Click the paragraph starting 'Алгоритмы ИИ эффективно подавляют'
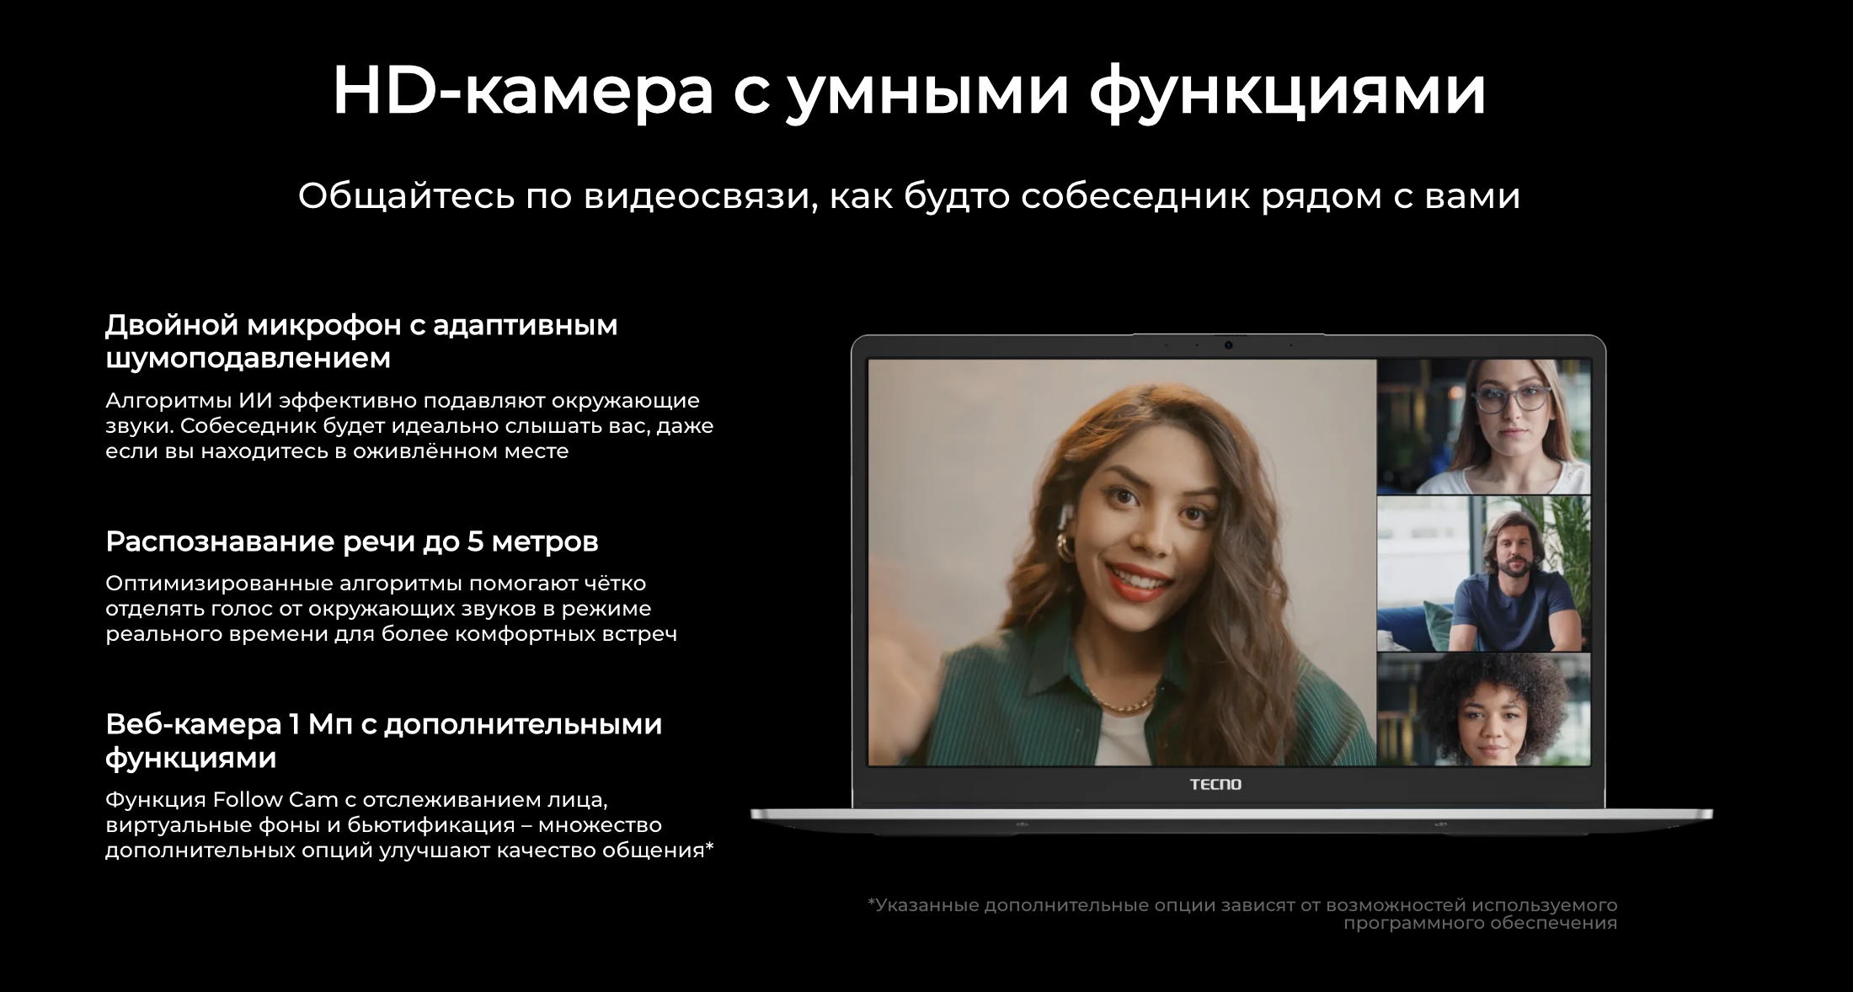Viewport: 1853px width, 992px height. pos(409,425)
